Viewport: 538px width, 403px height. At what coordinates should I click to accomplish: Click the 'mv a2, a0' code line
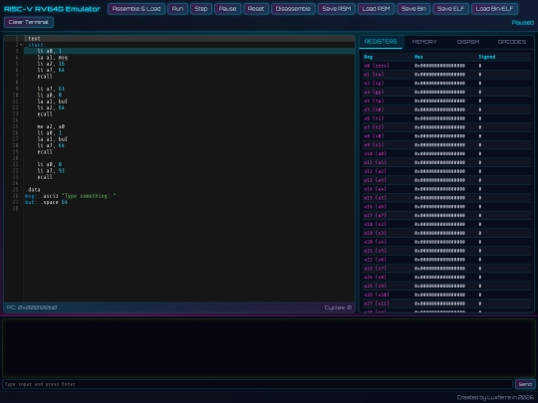tap(51, 126)
